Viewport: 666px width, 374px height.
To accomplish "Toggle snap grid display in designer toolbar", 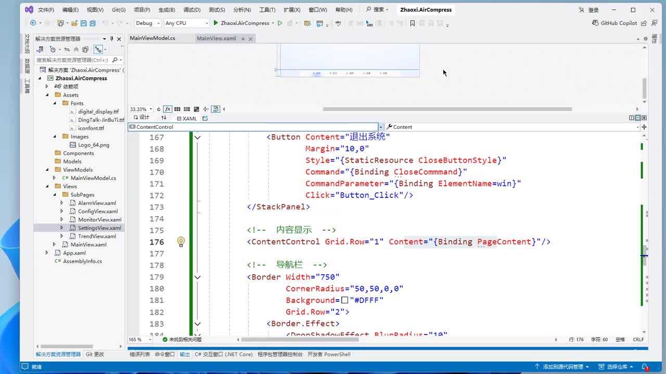I will (x=177, y=109).
